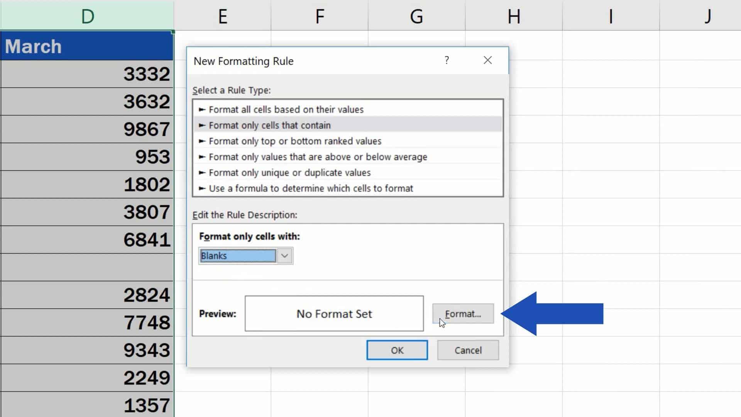This screenshot has width=741, height=417.
Task: Choose "Format only values above or below average"
Action: (x=318, y=157)
